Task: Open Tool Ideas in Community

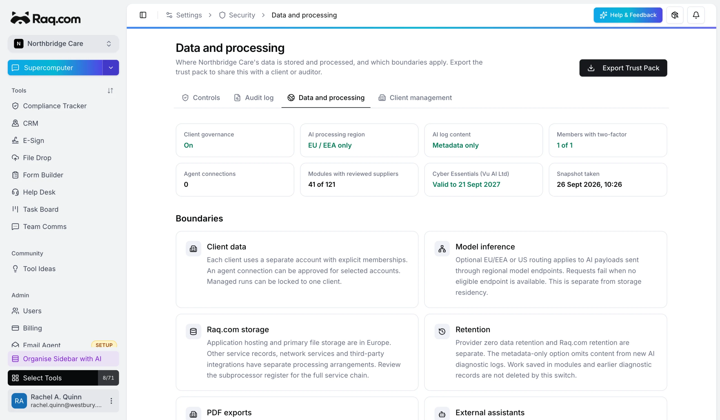Action: coord(63,269)
